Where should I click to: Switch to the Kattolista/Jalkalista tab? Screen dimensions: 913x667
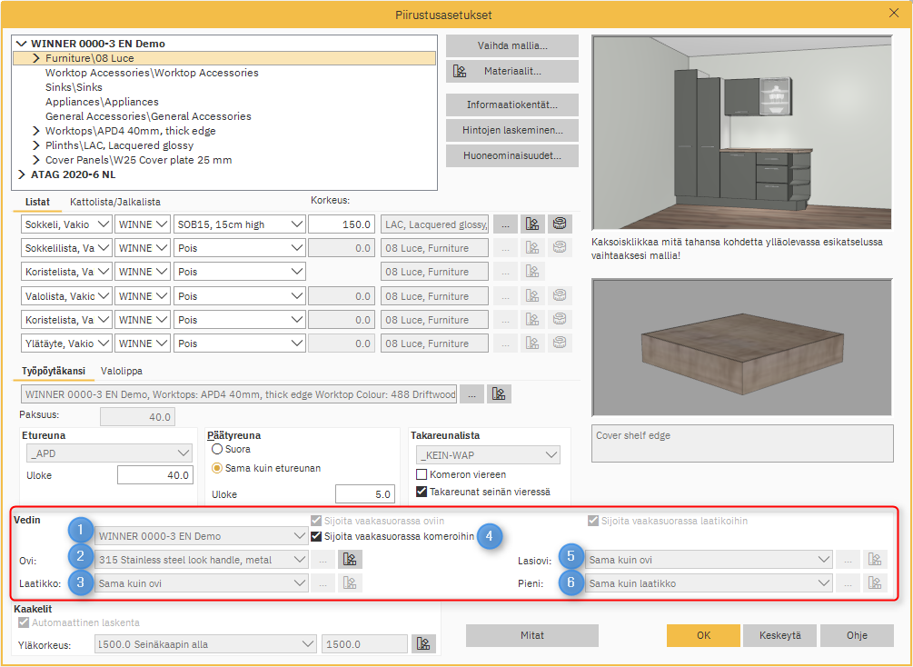pos(114,202)
